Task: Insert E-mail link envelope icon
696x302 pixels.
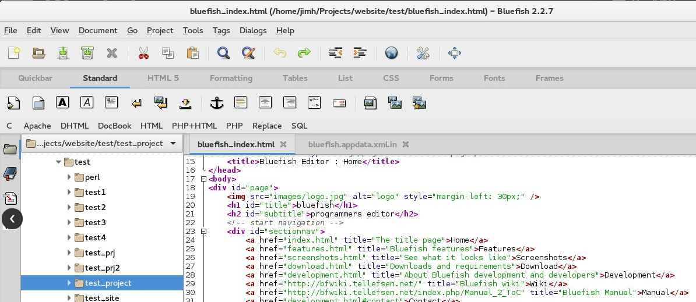Action: (339, 103)
